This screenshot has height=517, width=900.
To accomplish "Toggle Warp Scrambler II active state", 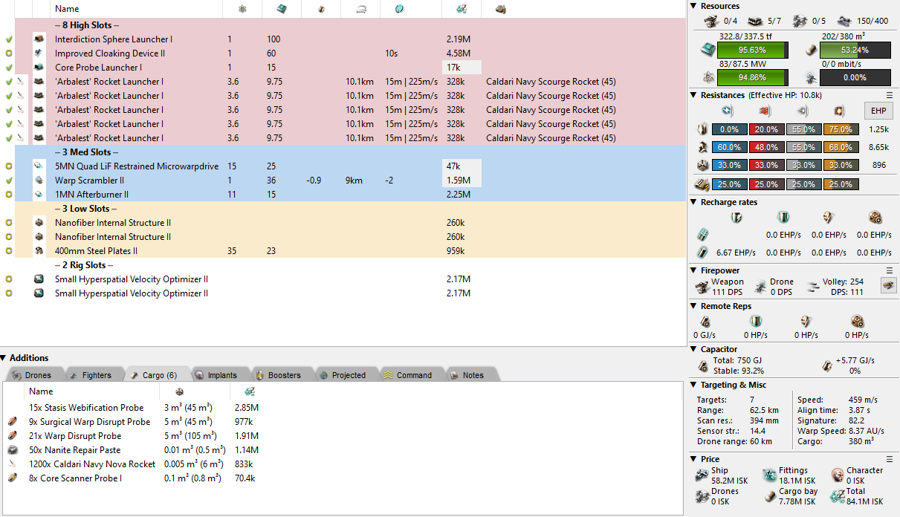I will [x=8, y=181].
